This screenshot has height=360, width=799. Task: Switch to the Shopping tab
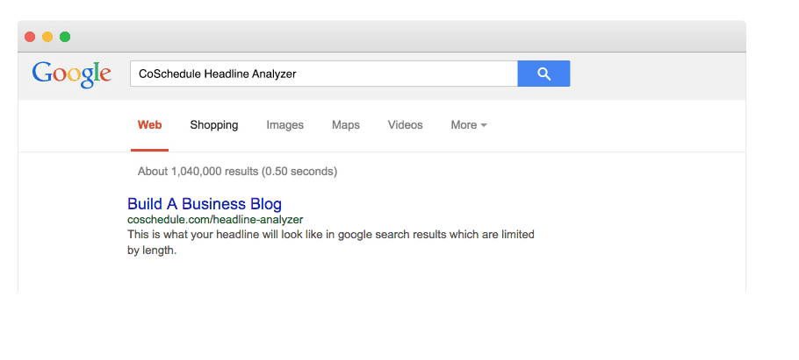[x=214, y=125]
